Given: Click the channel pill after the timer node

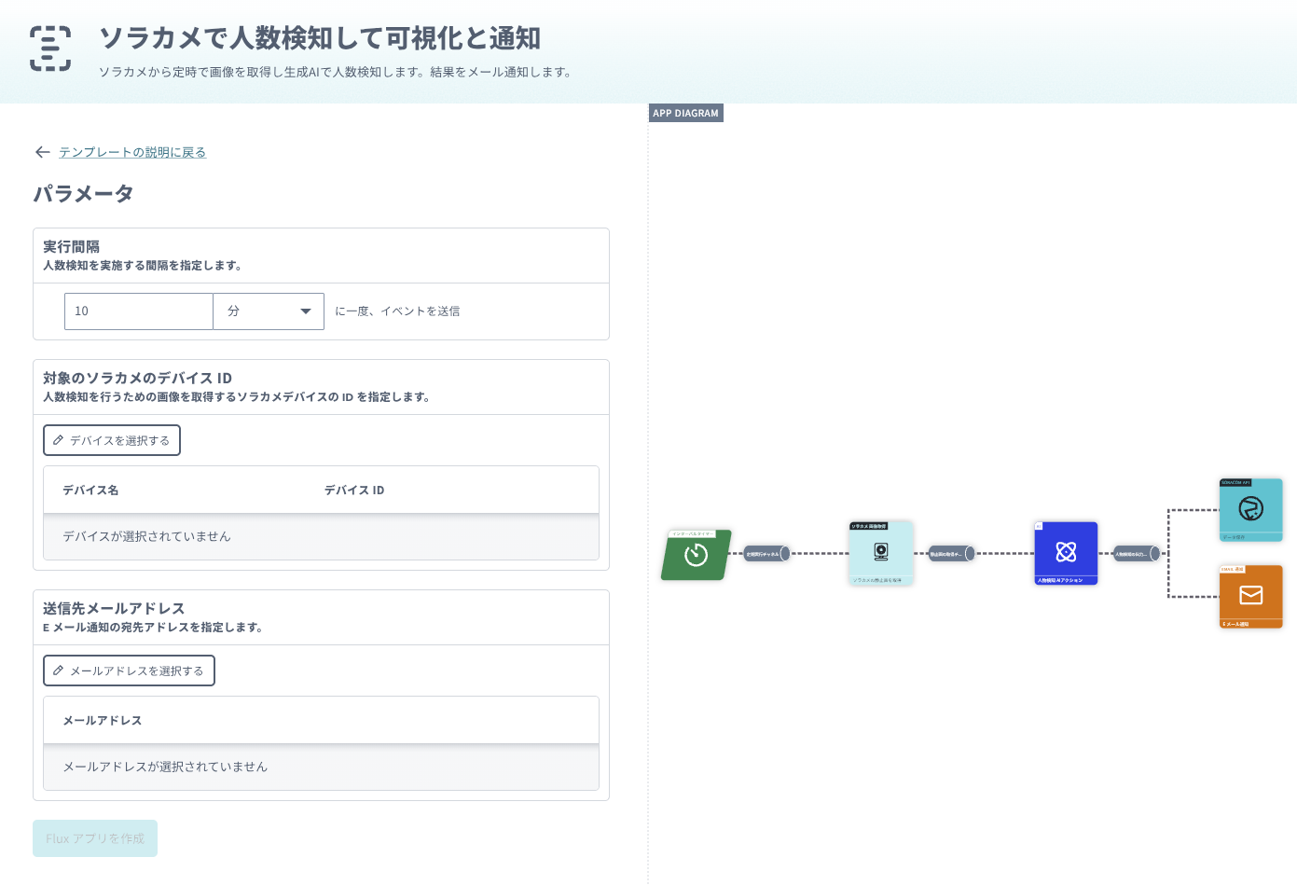Looking at the screenshot, I should pos(766,554).
